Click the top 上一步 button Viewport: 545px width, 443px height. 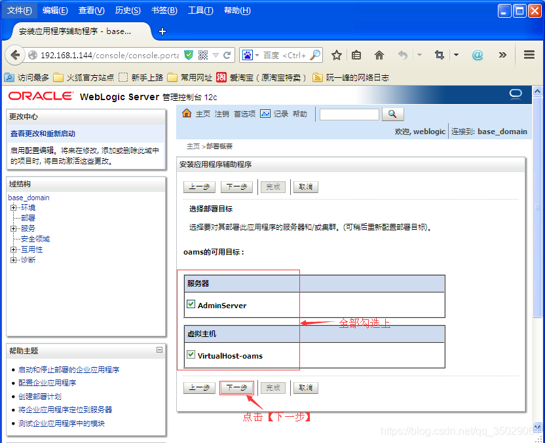point(199,187)
